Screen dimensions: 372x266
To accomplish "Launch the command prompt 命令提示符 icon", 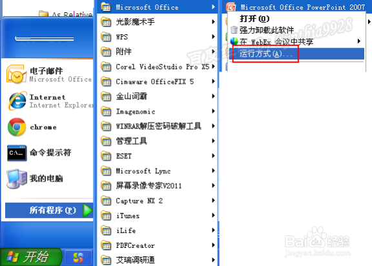I will click(x=17, y=153).
